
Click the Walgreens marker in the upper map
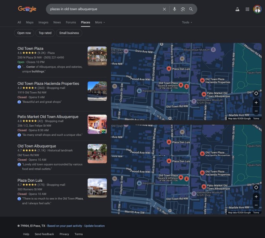[x=139, y=91]
